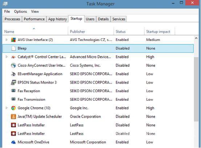The image size is (201, 148).
Task: Click the scrollbar up arrow
Action: coord(196,38)
